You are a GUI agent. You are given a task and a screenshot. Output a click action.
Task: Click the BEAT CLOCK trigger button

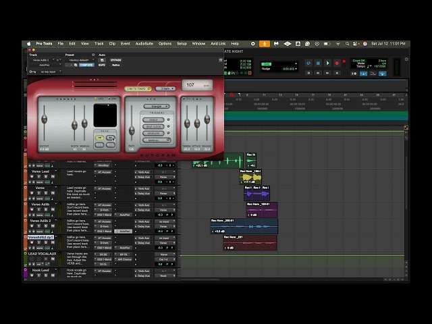[x=153, y=126]
